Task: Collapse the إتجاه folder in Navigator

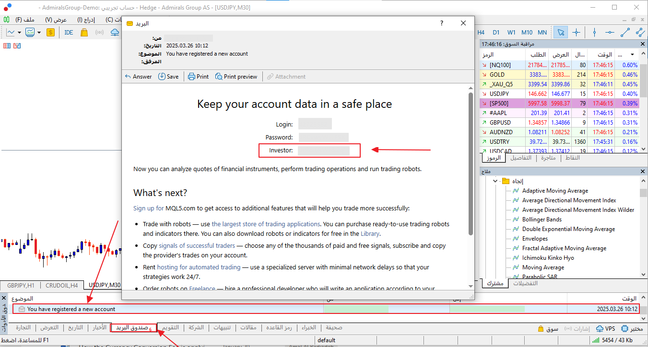Action: (x=495, y=181)
